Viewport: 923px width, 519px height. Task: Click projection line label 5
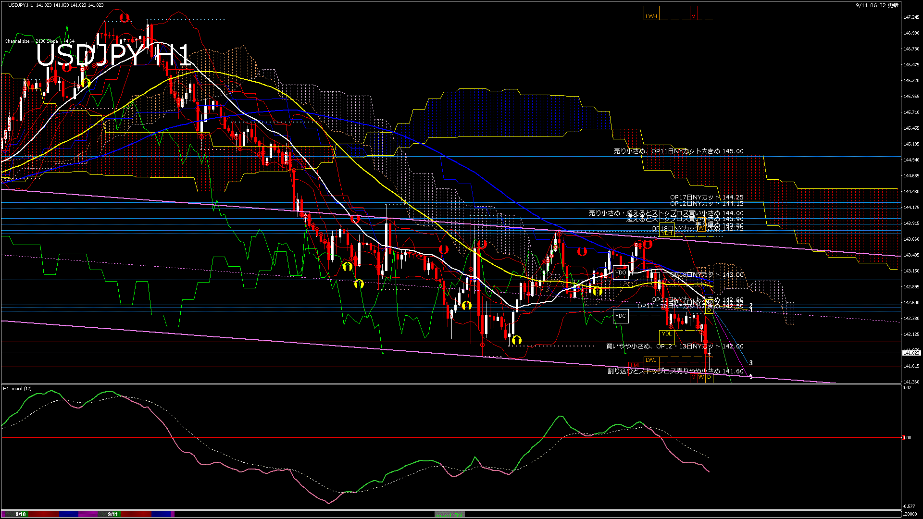[x=751, y=377]
